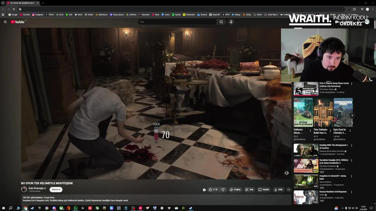The image size is (376, 211).
Task: Open the YouTube guide hamburger menu
Action: [5, 22]
